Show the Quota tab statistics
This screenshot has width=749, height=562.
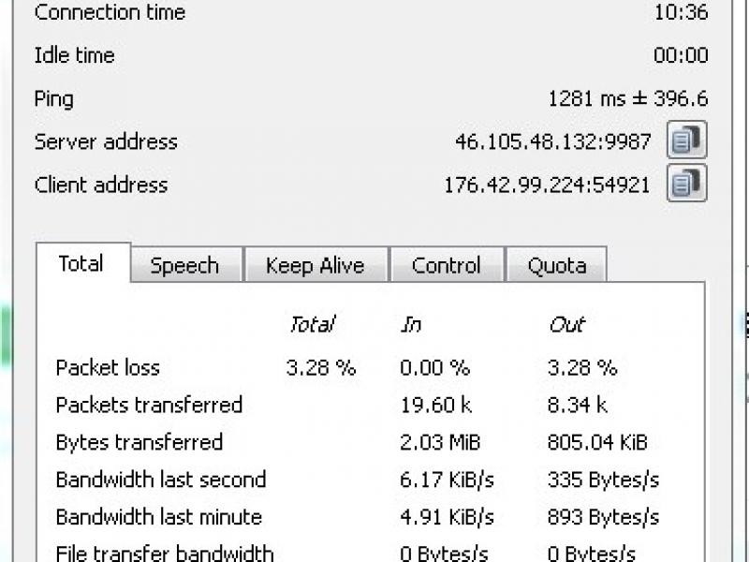pos(557,265)
